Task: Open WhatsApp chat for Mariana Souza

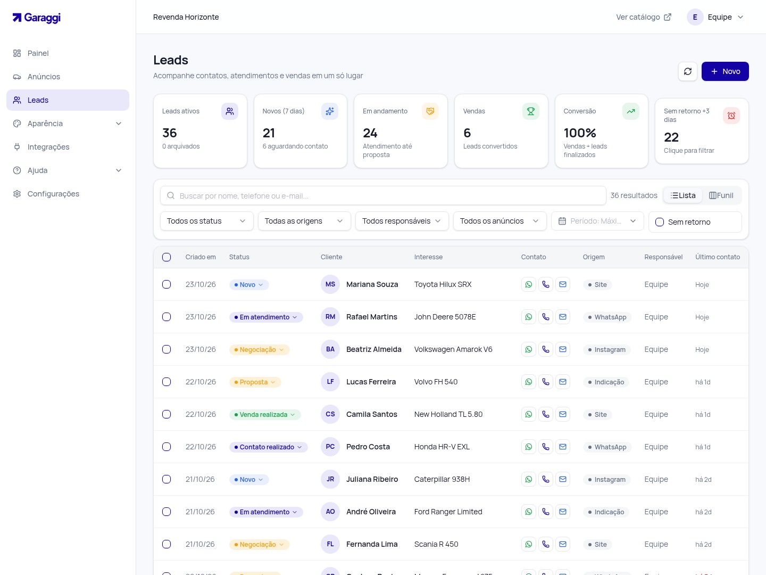Action: pyautogui.click(x=529, y=284)
